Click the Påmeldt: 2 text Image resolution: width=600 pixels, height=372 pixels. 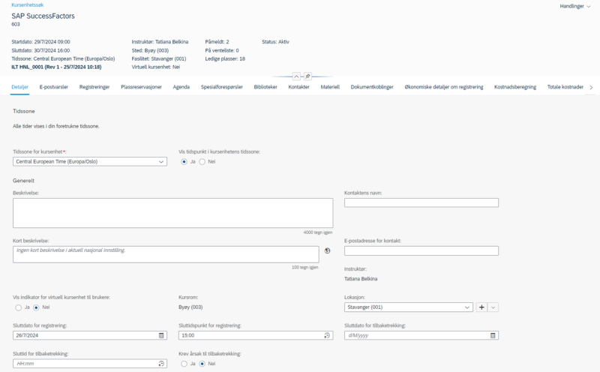pyautogui.click(x=217, y=42)
